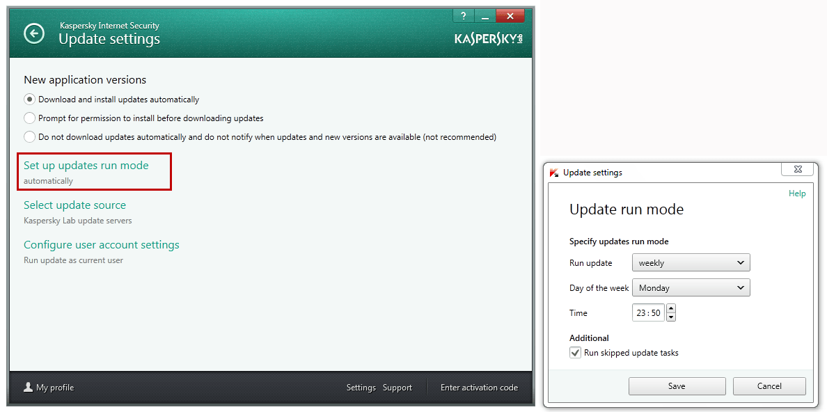Close the Kaspersky main window
827x412 pixels.
510,16
